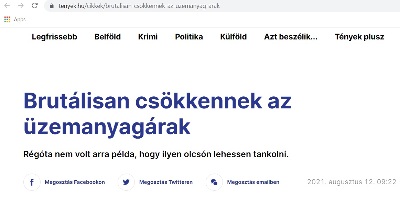Viewport: 400px width, 200px height.
Task: Click the round Twitter bird icon
Action: (126, 182)
